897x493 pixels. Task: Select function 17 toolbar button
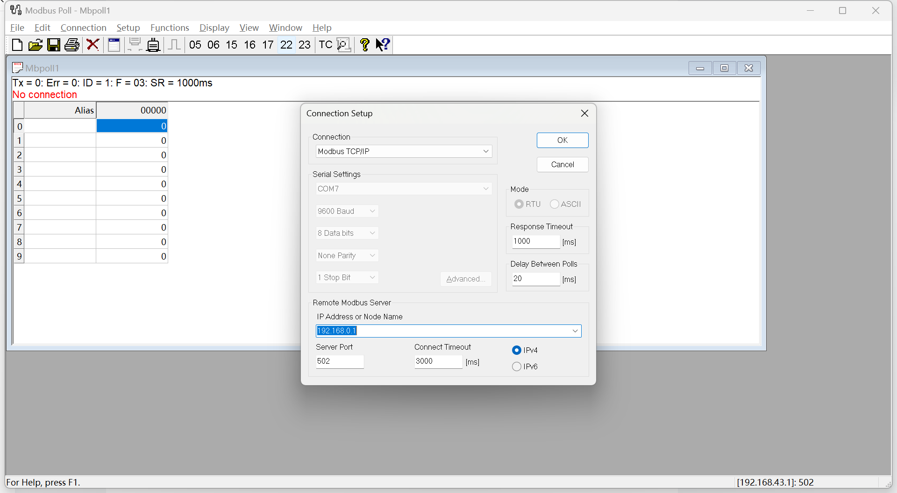coord(268,45)
